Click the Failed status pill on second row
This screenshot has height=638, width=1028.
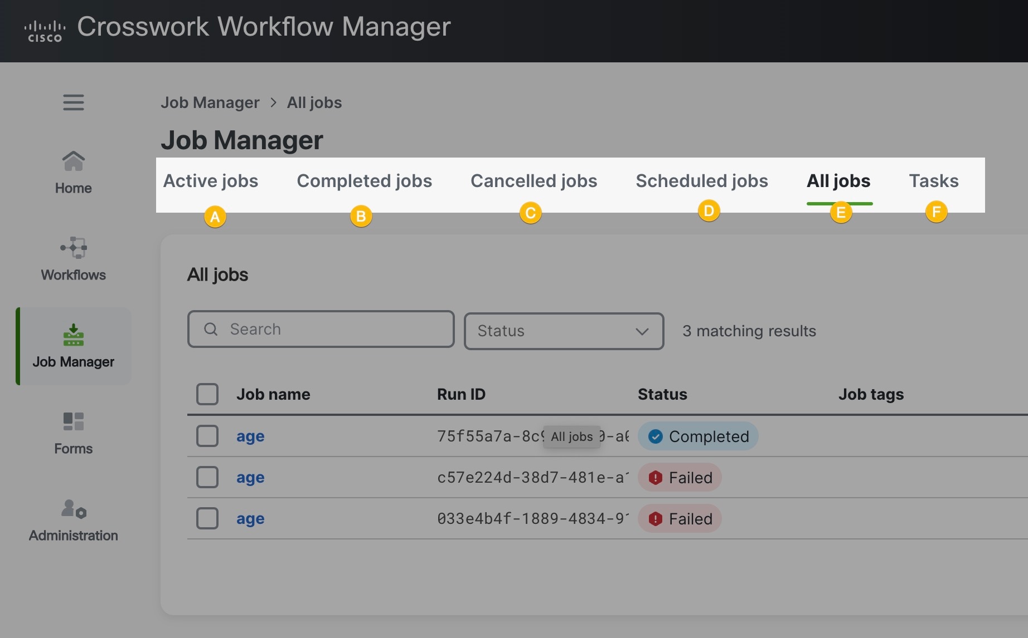tap(680, 477)
